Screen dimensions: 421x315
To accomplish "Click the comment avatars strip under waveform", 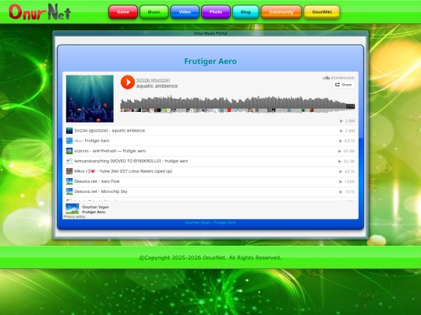I will click(x=218, y=110).
